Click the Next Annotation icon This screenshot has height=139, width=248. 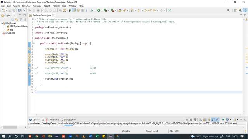(x=132, y=10)
